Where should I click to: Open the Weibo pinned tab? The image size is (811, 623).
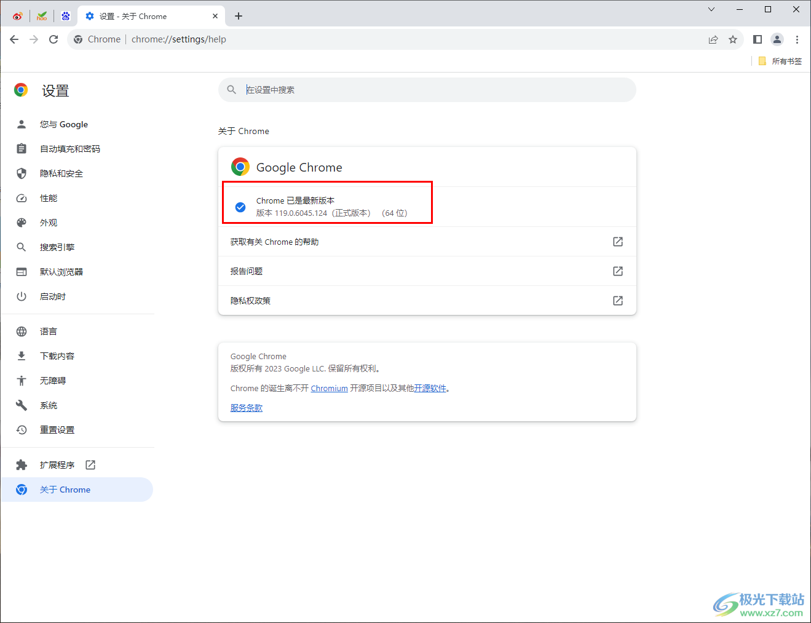[18, 16]
